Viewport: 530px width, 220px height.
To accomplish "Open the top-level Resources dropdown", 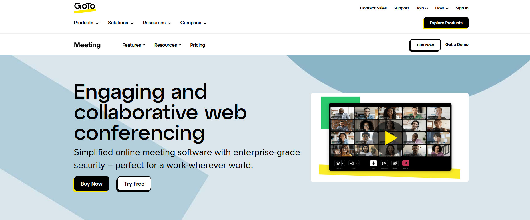I will [x=157, y=23].
